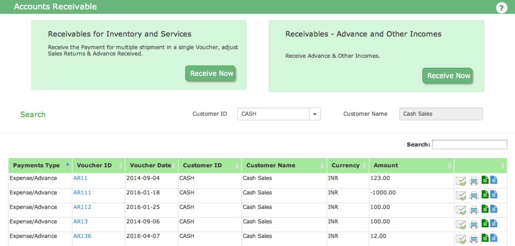Open the blue document icon for AR111

click(x=494, y=194)
